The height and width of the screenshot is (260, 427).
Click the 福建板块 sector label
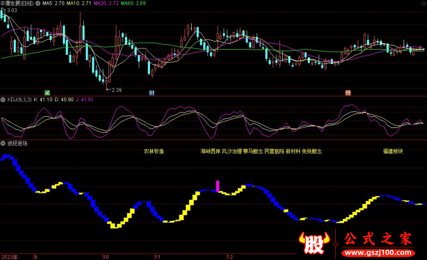point(393,151)
